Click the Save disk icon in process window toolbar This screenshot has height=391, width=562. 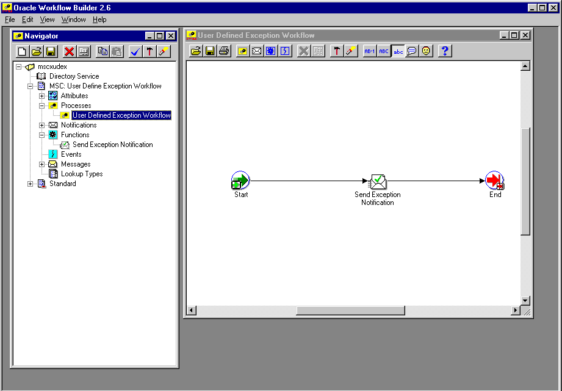tap(210, 51)
